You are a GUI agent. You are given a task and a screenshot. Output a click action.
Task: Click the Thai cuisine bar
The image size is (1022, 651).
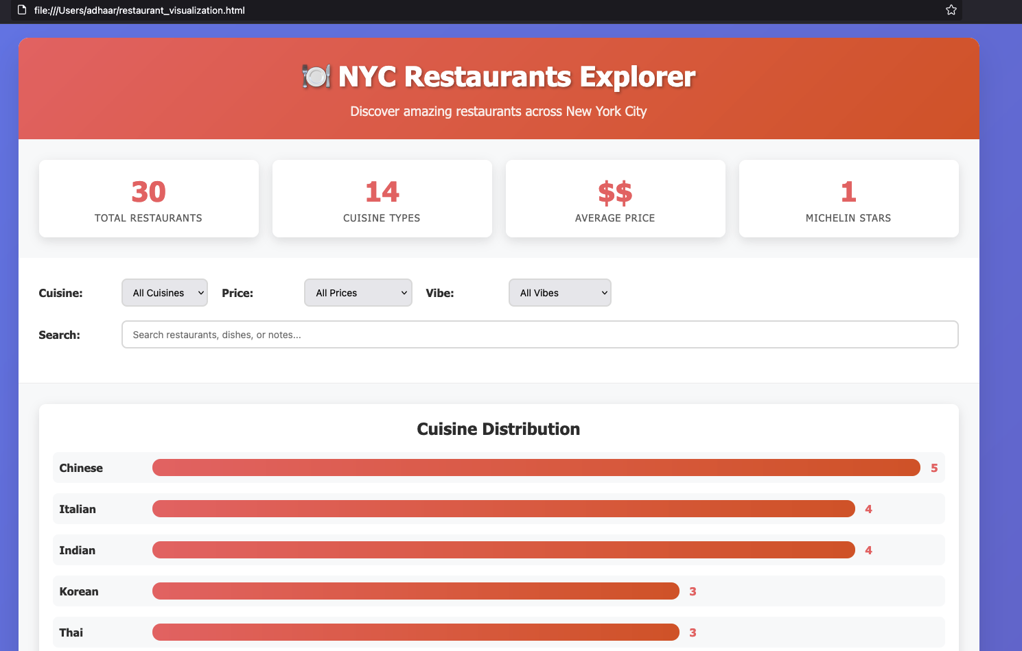[x=415, y=632]
